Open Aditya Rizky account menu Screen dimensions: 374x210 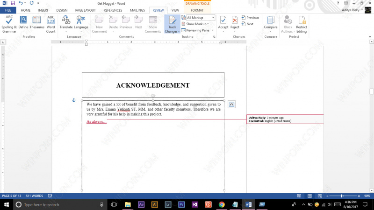click(352, 10)
